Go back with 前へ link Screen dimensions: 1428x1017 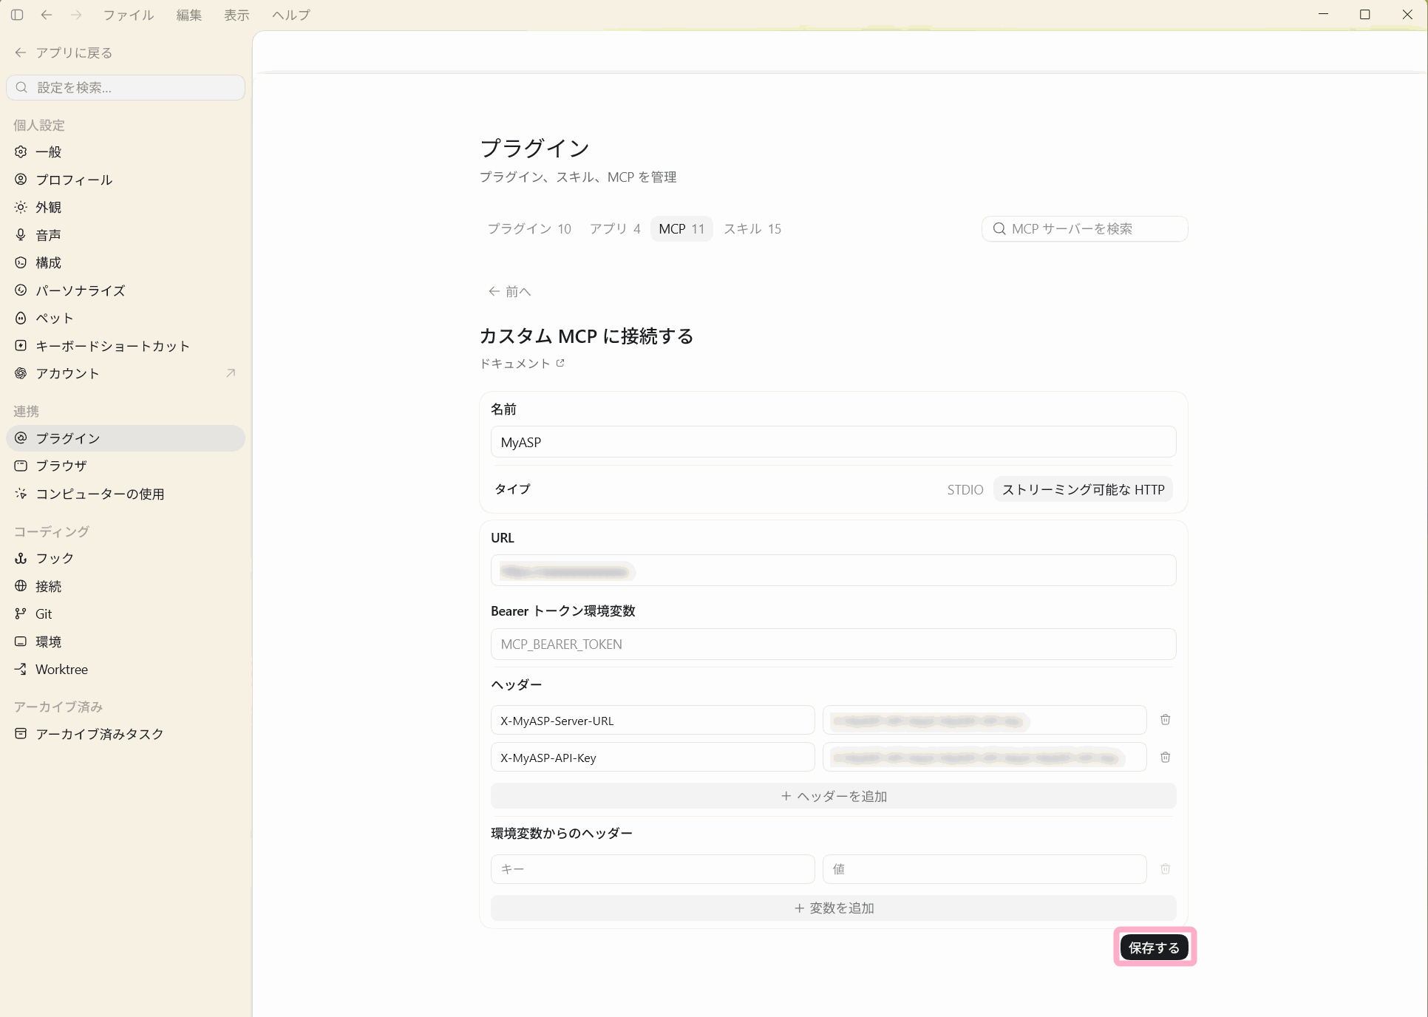(509, 291)
